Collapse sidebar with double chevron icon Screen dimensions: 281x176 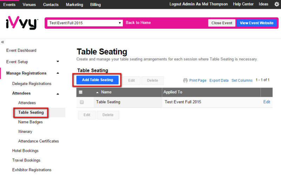(x=2, y=42)
